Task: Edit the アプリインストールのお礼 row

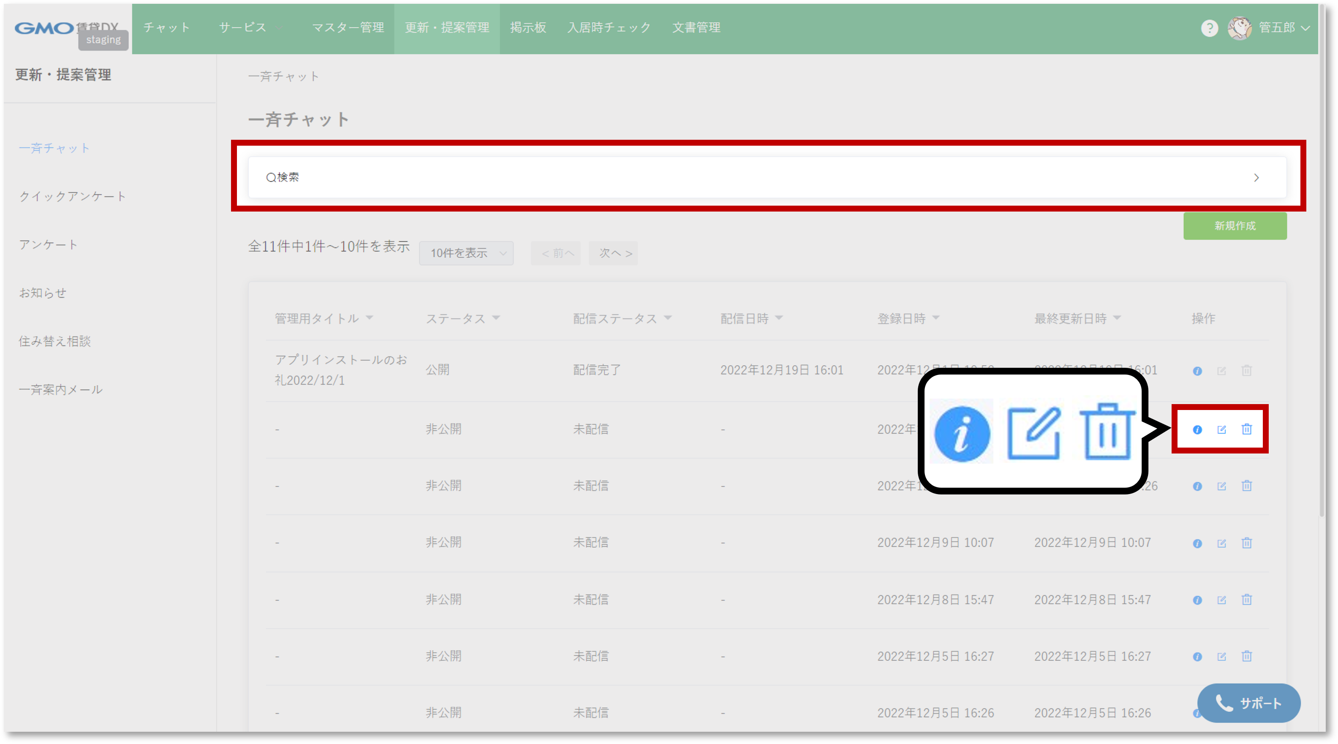Action: pos(1221,371)
